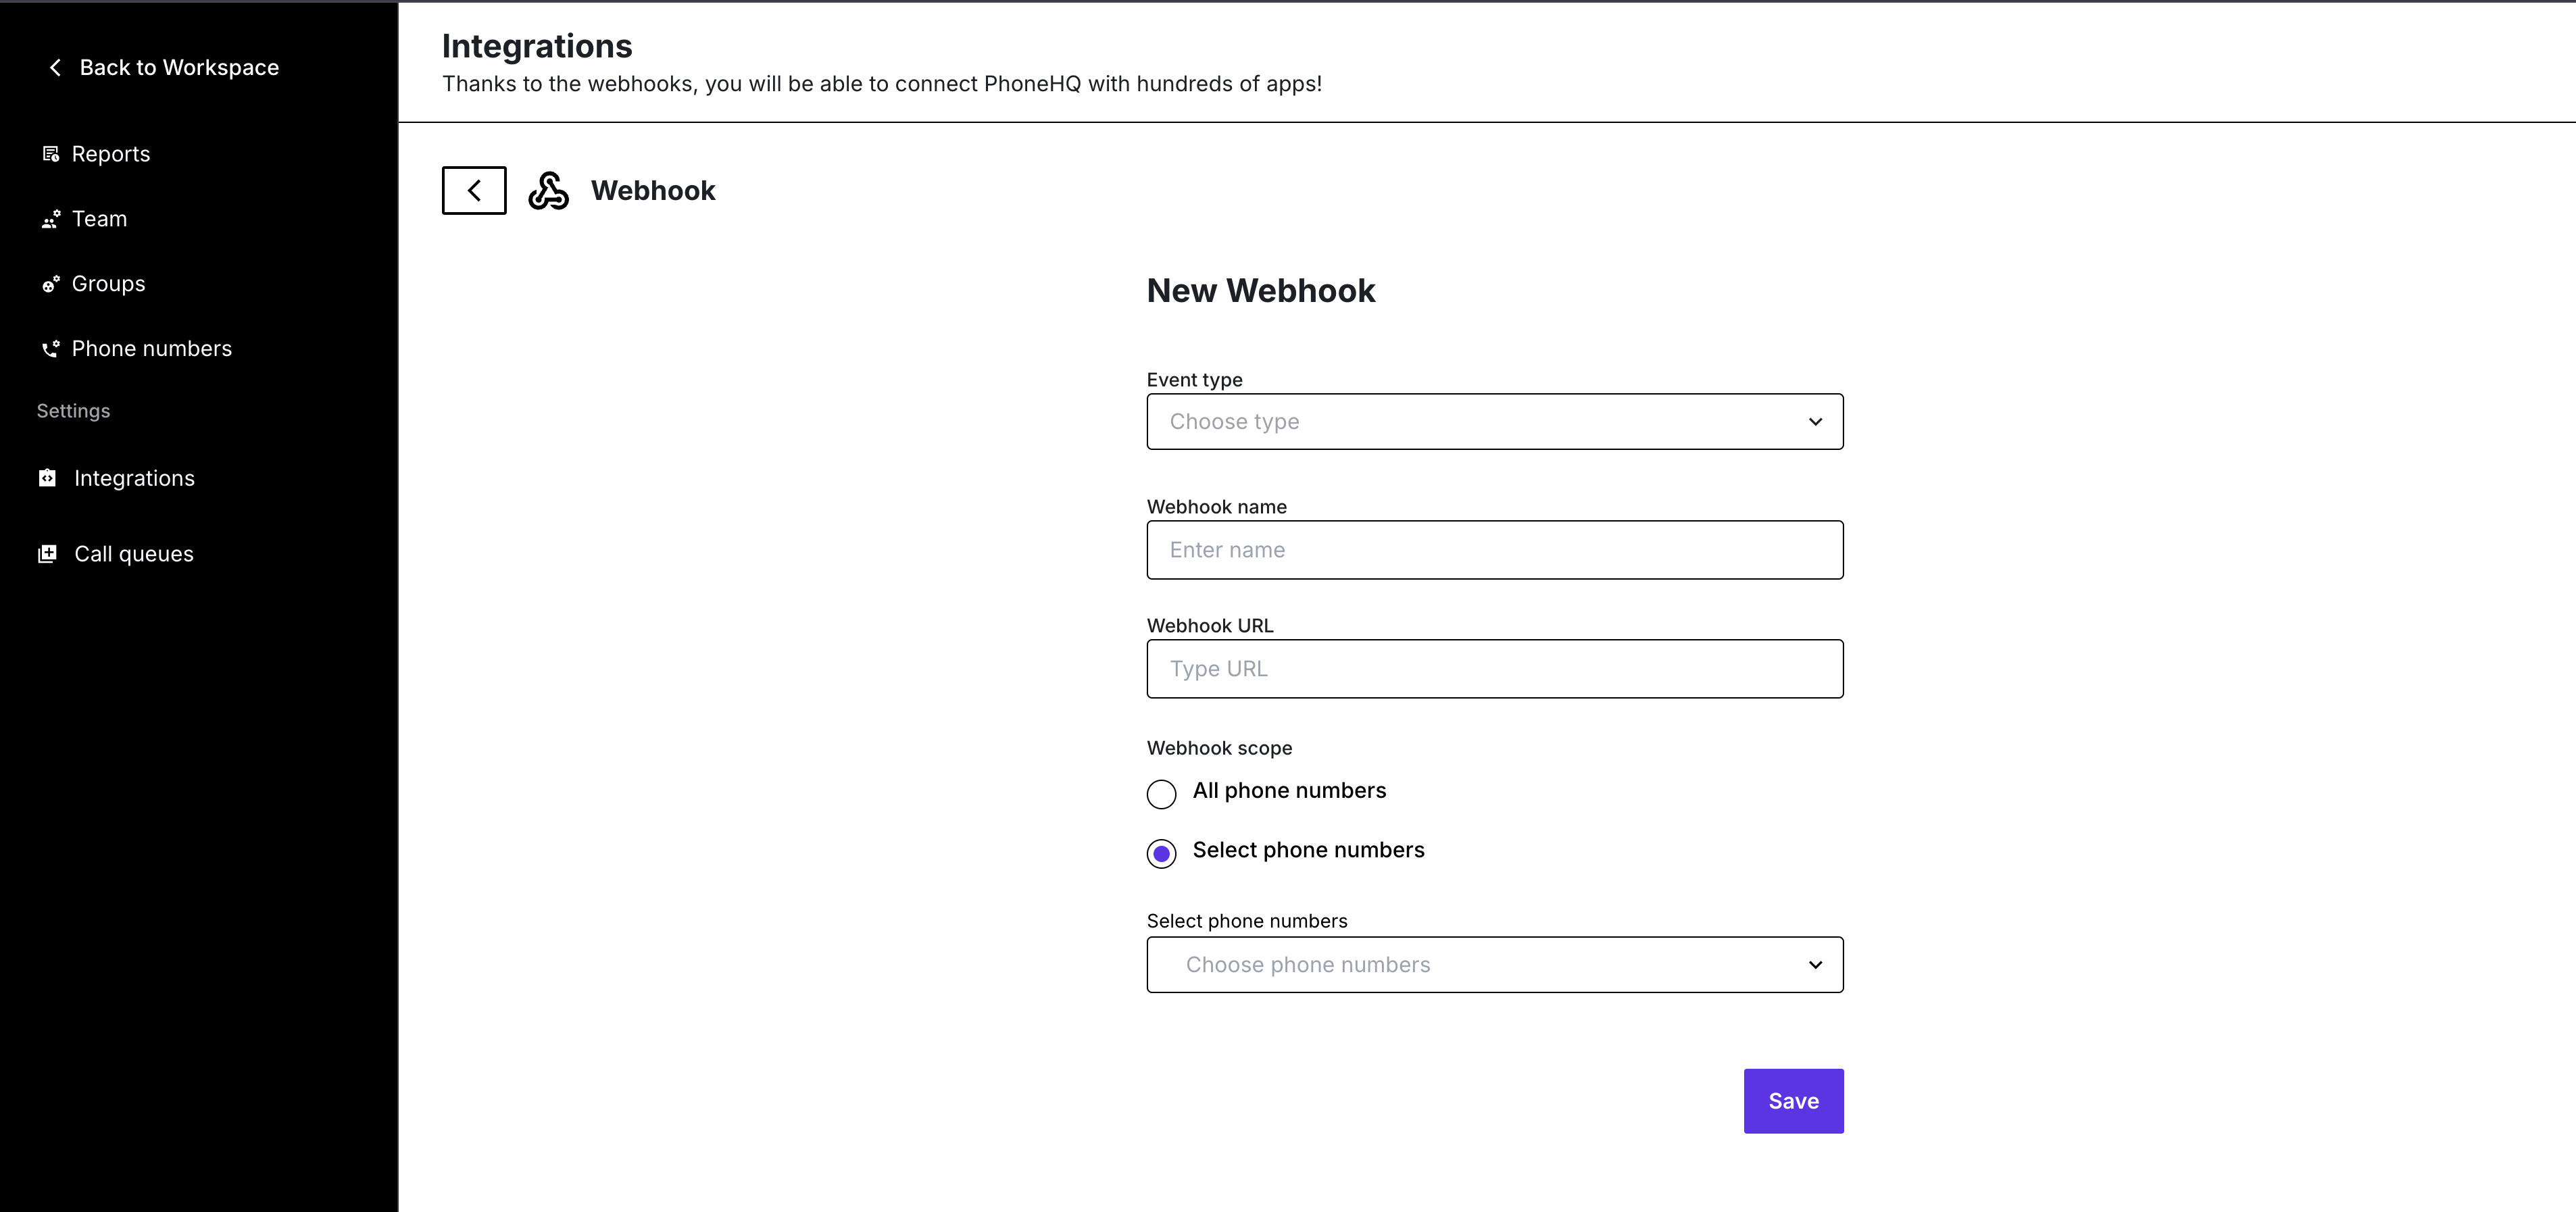Click the Team icon in sidebar

[x=50, y=219]
